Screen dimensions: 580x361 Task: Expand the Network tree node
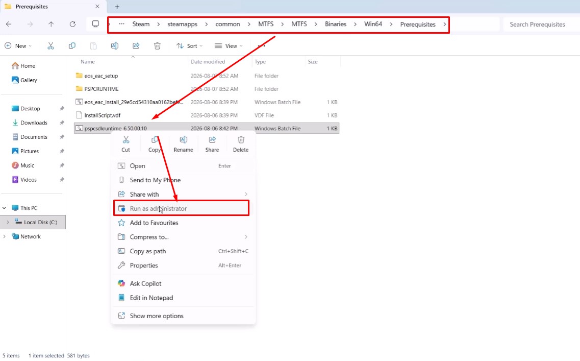point(5,236)
